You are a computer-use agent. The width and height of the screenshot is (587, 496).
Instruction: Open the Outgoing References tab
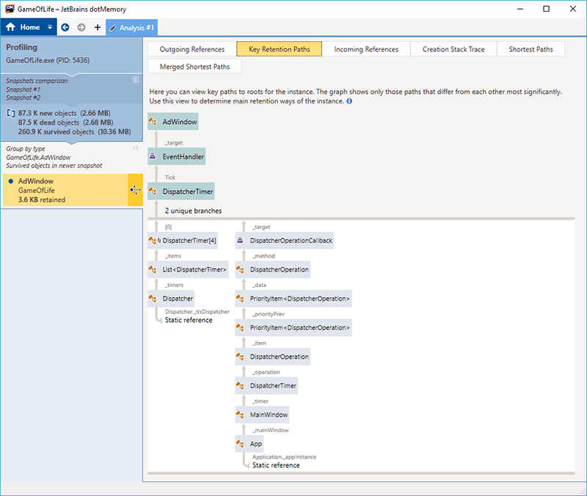pos(192,49)
